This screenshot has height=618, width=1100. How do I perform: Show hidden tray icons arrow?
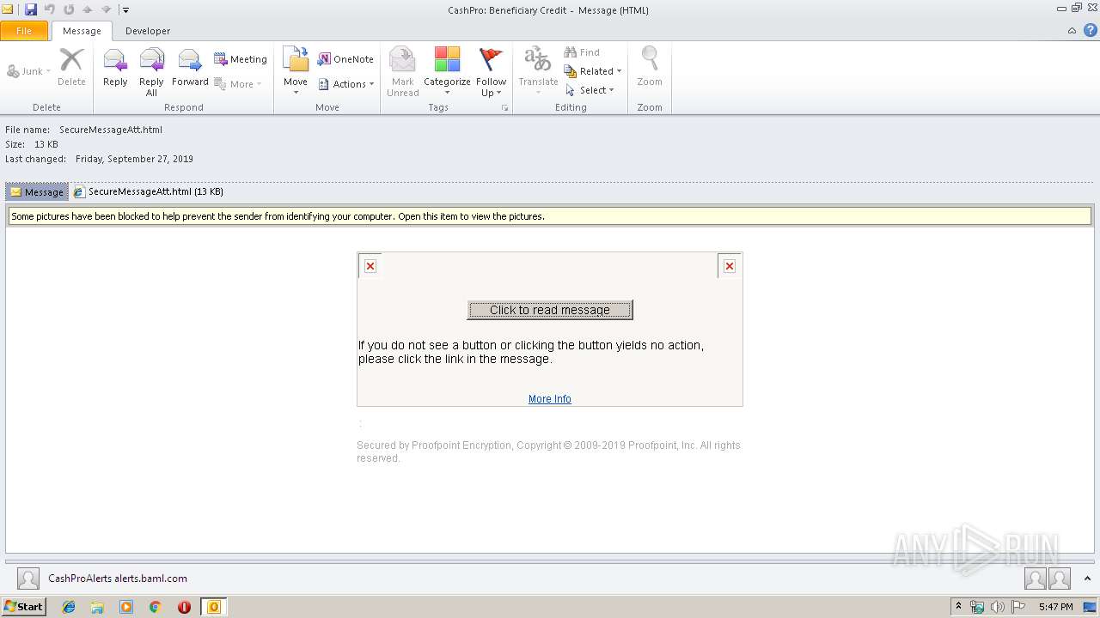click(x=959, y=607)
